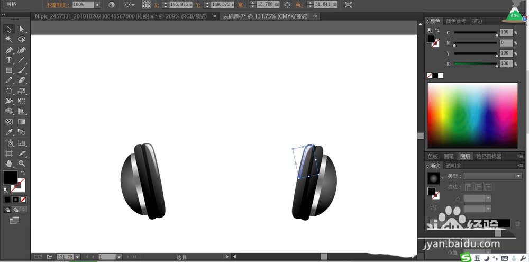Open the 透明度 panel tab
529x262 pixels.
click(453, 166)
